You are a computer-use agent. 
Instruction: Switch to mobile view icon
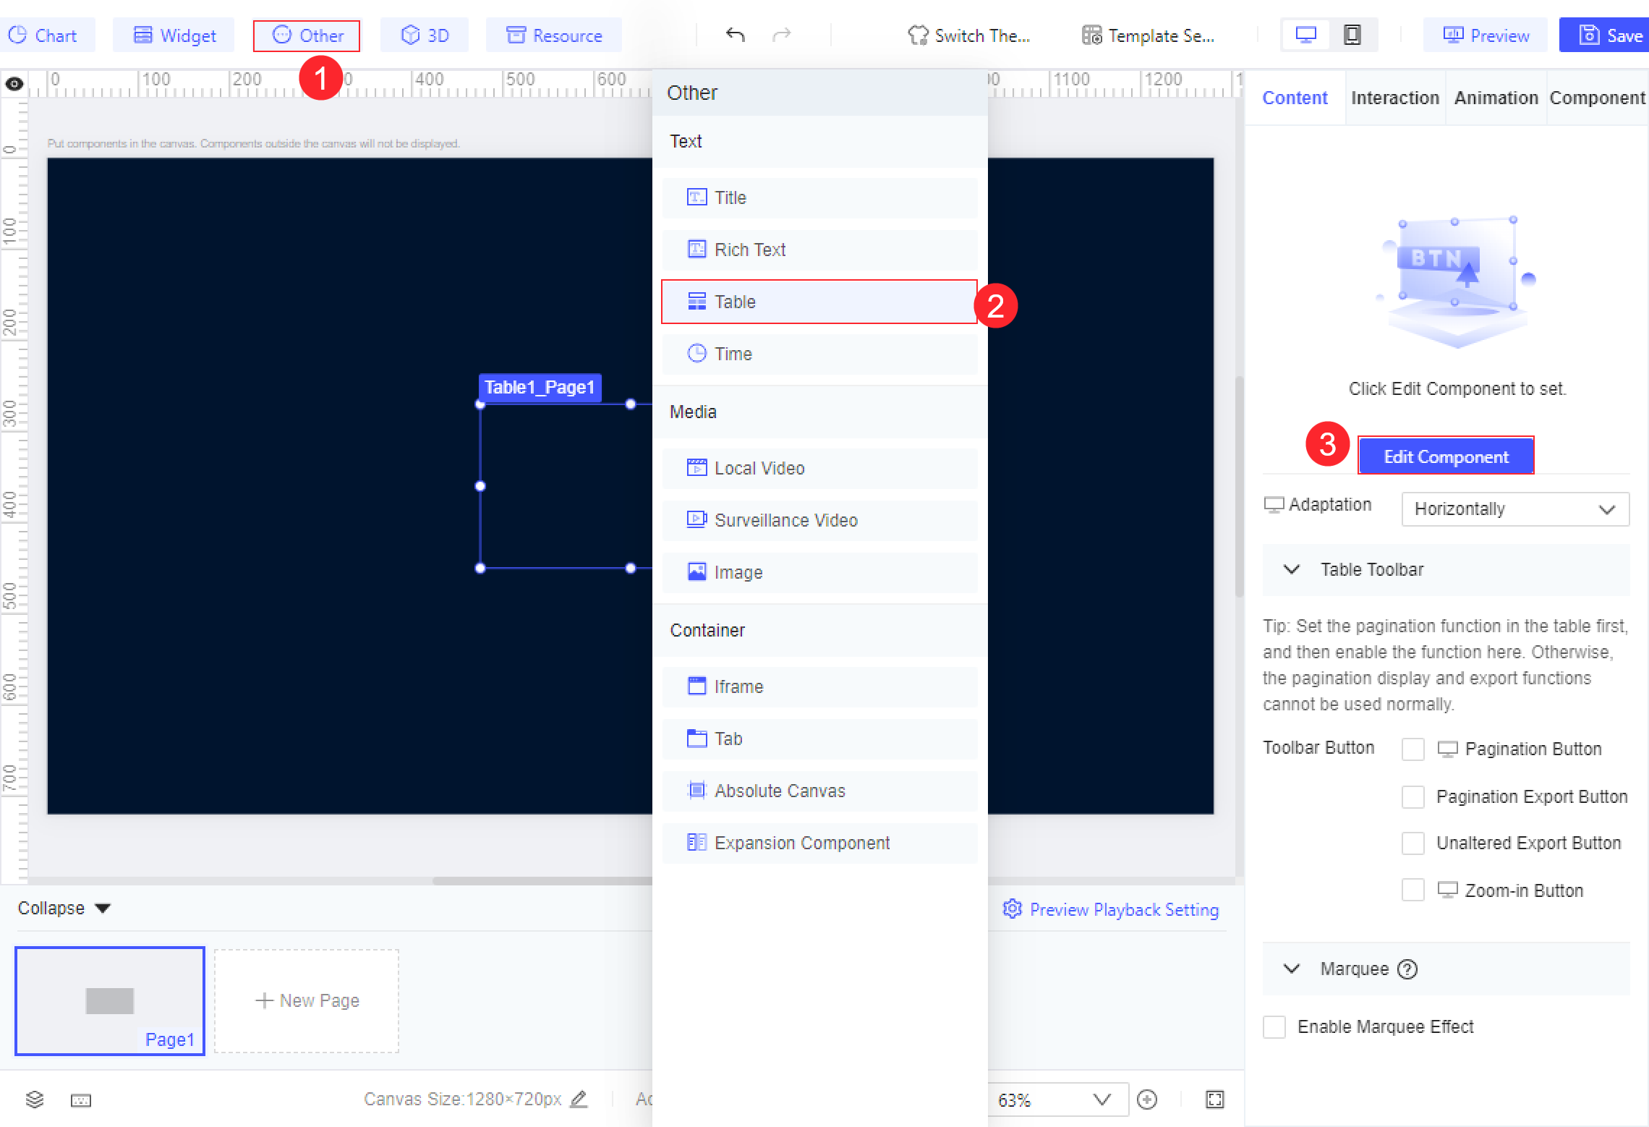1352,35
